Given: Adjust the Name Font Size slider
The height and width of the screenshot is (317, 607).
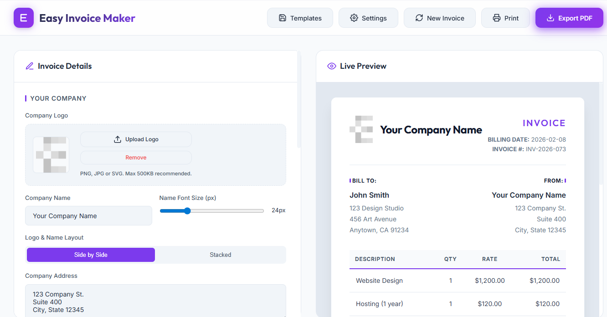Looking at the screenshot, I should click(x=187, y=210).
